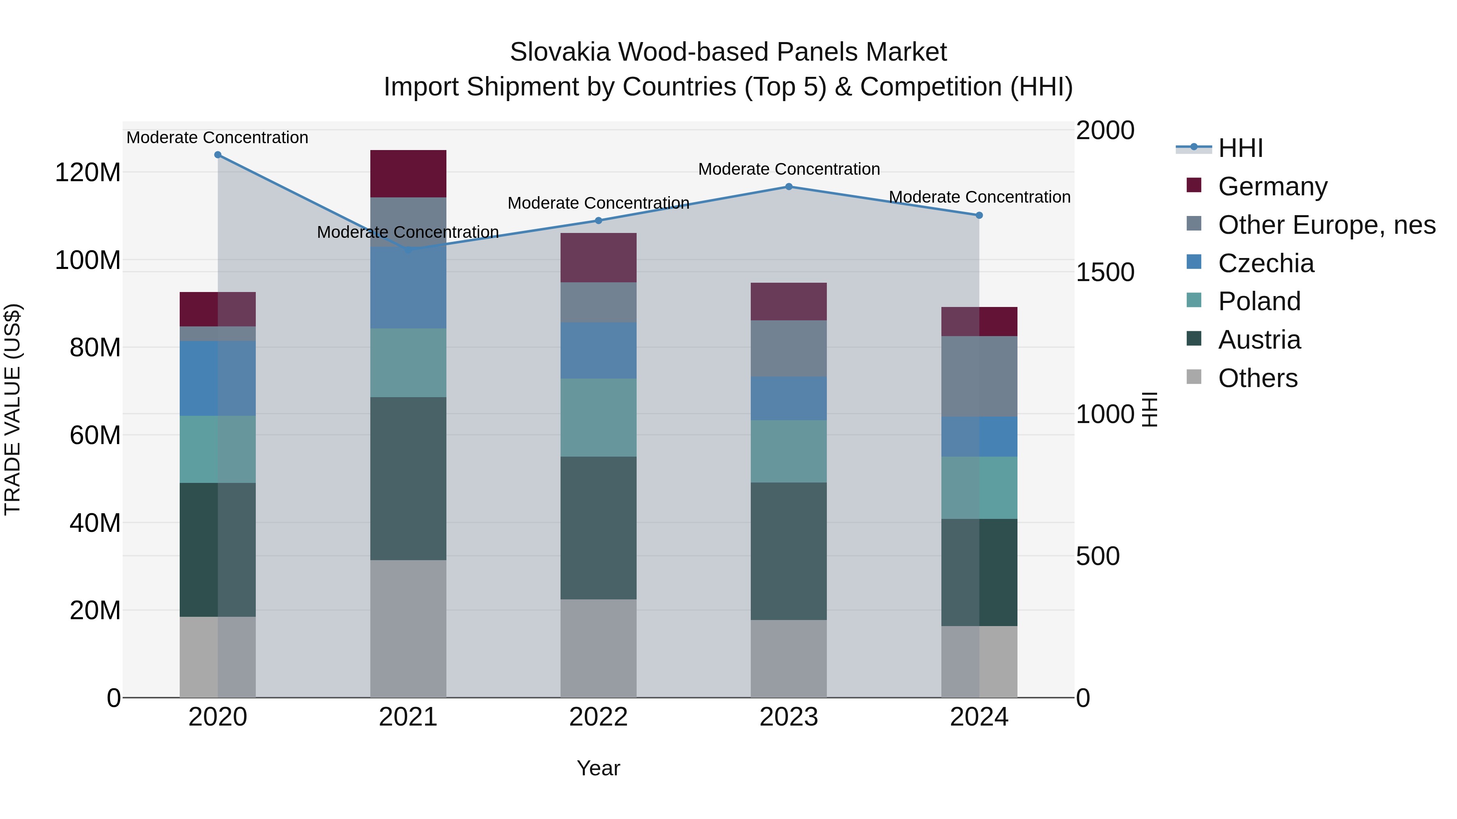
Task: Click the Germany segment of 2021 bar
Action: pos(408,174)
